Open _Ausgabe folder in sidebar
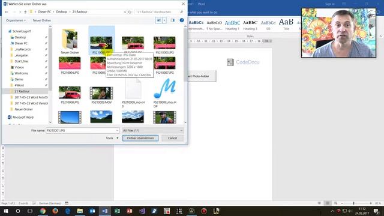This screenshot has height=216, width=384. click(21, 55)
